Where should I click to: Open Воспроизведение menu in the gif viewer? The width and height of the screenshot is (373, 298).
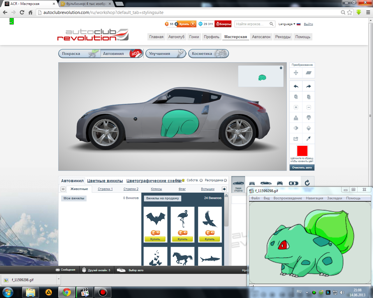[x=288, y=198]
